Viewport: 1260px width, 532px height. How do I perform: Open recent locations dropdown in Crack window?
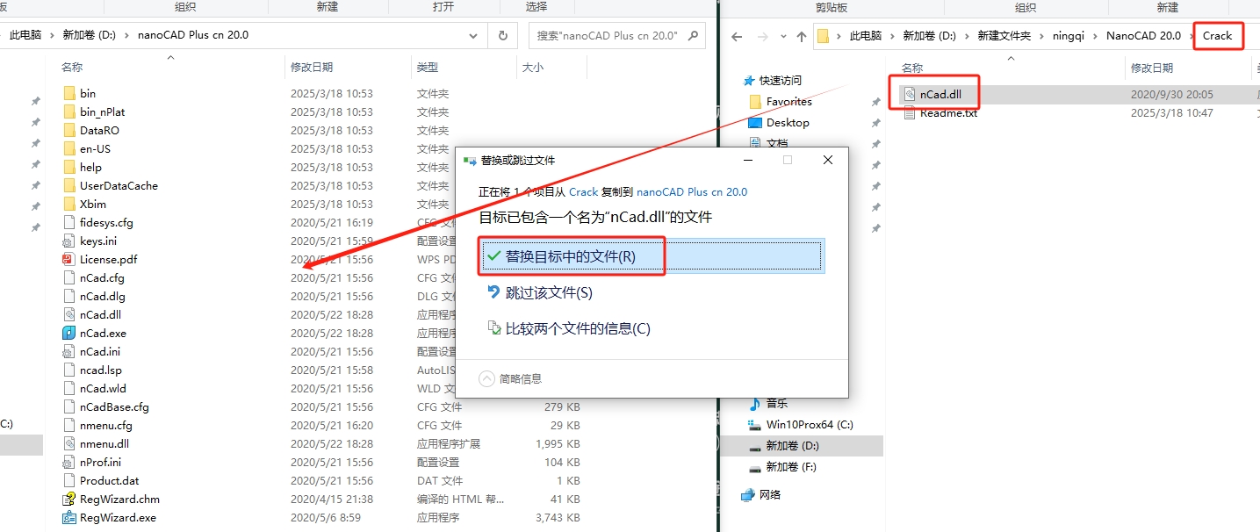tap(781, 36)
